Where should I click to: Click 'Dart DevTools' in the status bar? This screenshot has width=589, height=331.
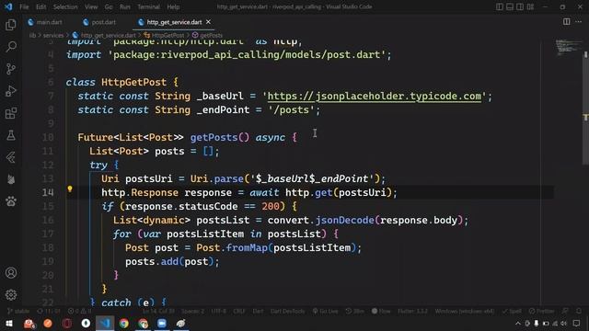288,311
